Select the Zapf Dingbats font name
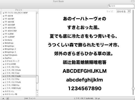Image resolution: width=135 pixels, height=100 pixels. pos(11,55)
